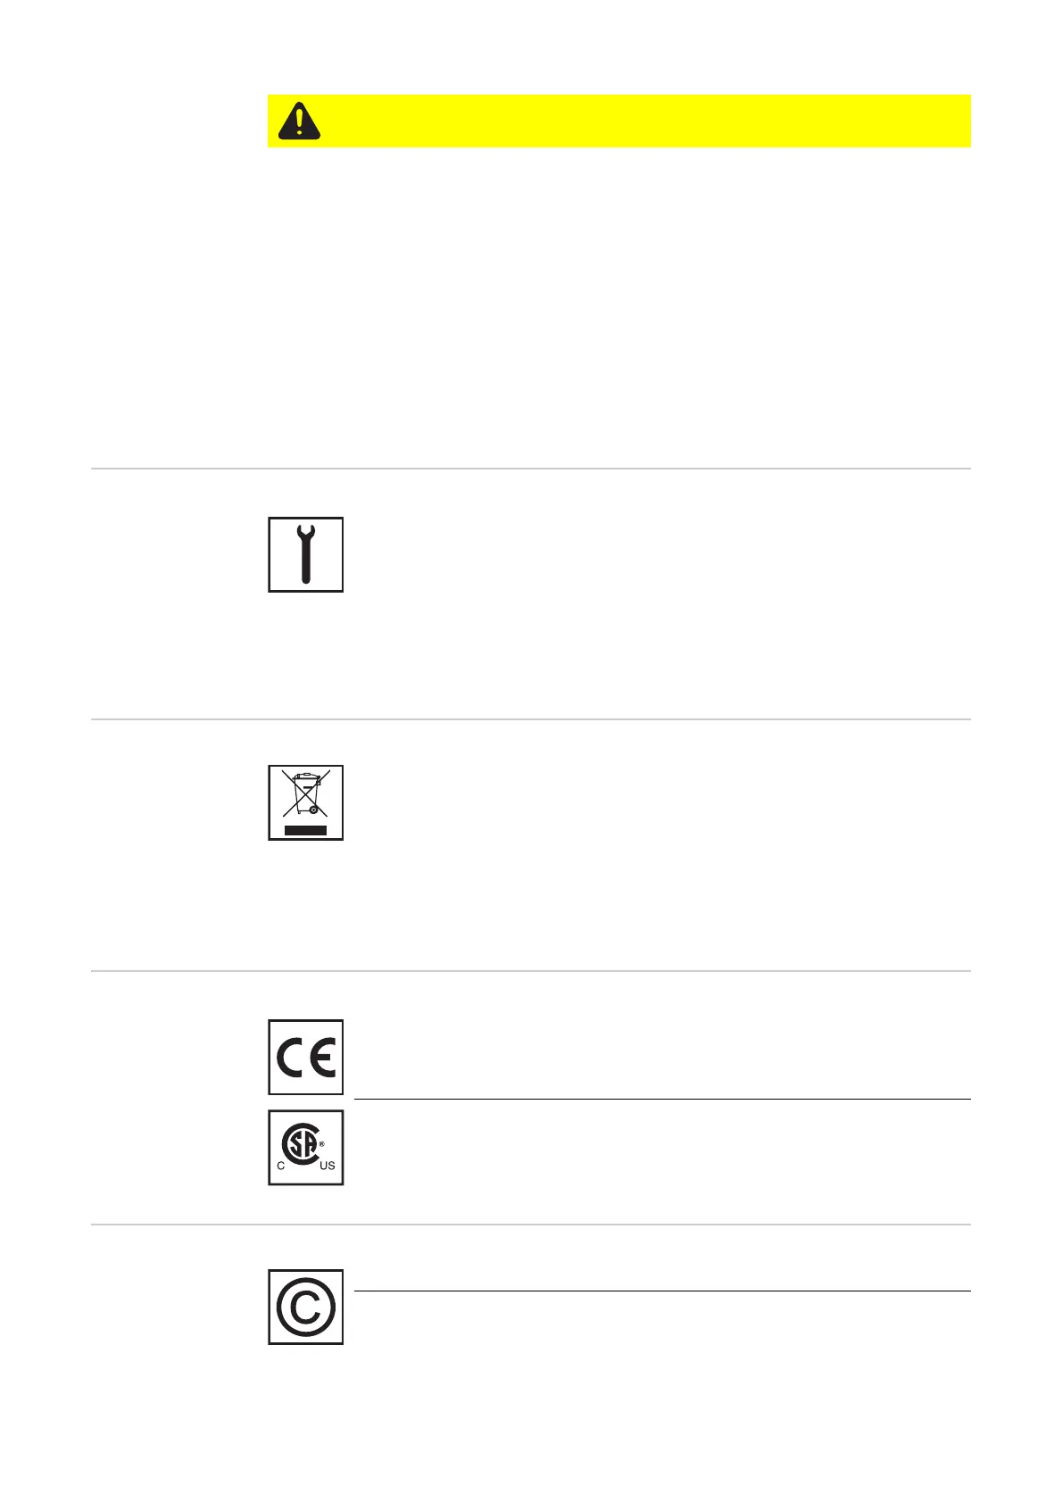The image size is (1062, 1503).
Task: Click the black line between CE and CSA rows
Action: click(x=661, y=1100)
